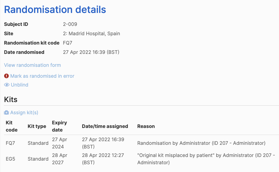Click the Unblind link text
This screenshot has width=279, height=172.
[19, 85]
